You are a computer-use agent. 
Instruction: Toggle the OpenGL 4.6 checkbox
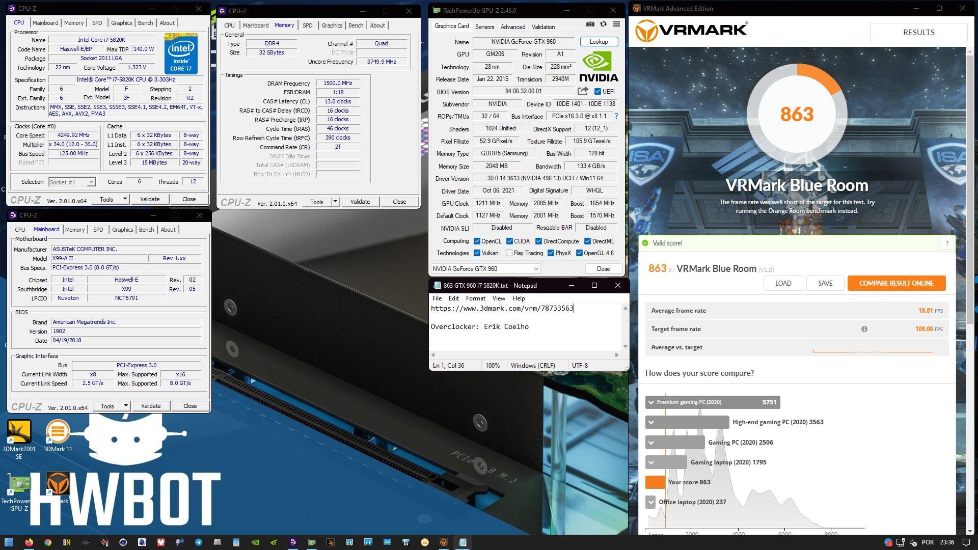[x=579, y=253]
